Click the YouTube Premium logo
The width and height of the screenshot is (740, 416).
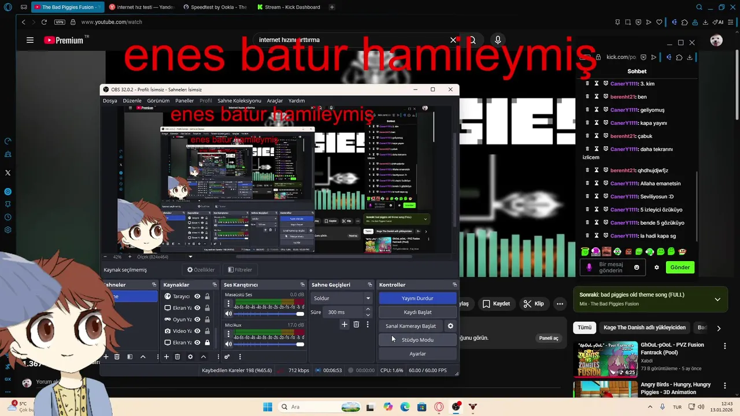click(x=64, y=40)
